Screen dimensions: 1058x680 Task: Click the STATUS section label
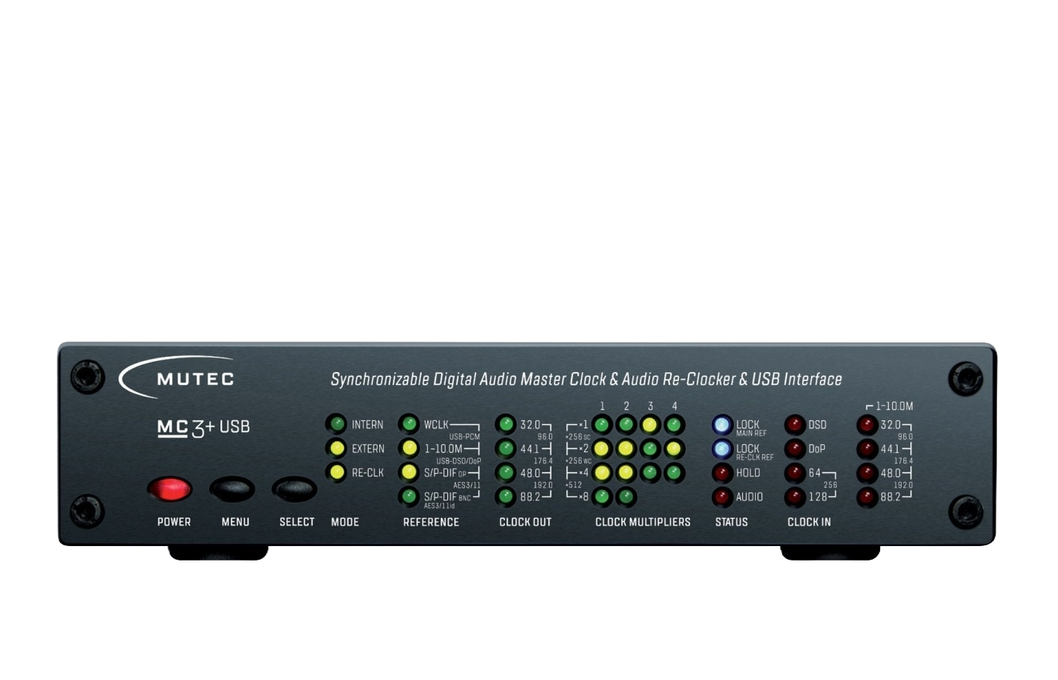click(731, 522)
